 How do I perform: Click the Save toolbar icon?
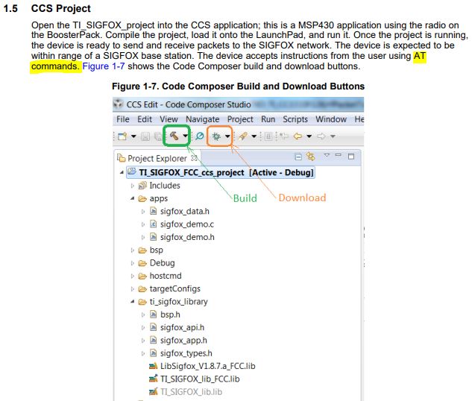coord(145,136)
